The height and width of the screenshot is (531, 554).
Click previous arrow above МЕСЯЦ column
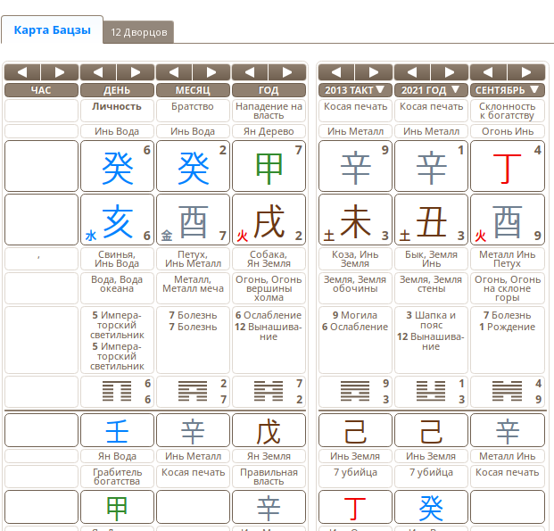(x=174, y=72)
